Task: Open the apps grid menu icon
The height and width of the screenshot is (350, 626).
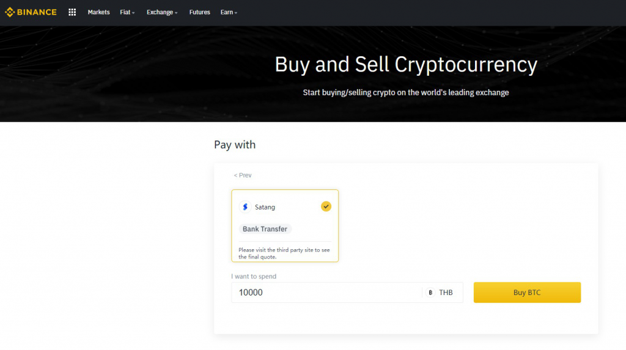Action: pyautogui.click(x=72, y=12)
